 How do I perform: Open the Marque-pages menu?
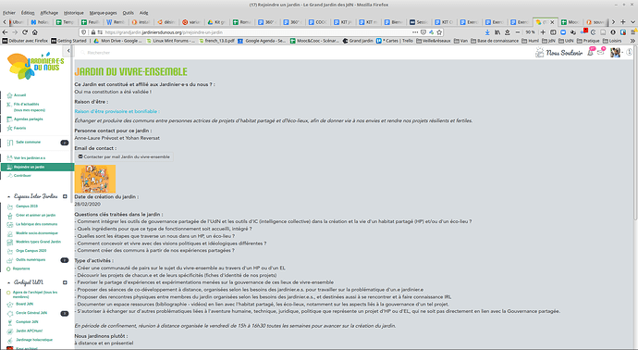tap(103, 13)
